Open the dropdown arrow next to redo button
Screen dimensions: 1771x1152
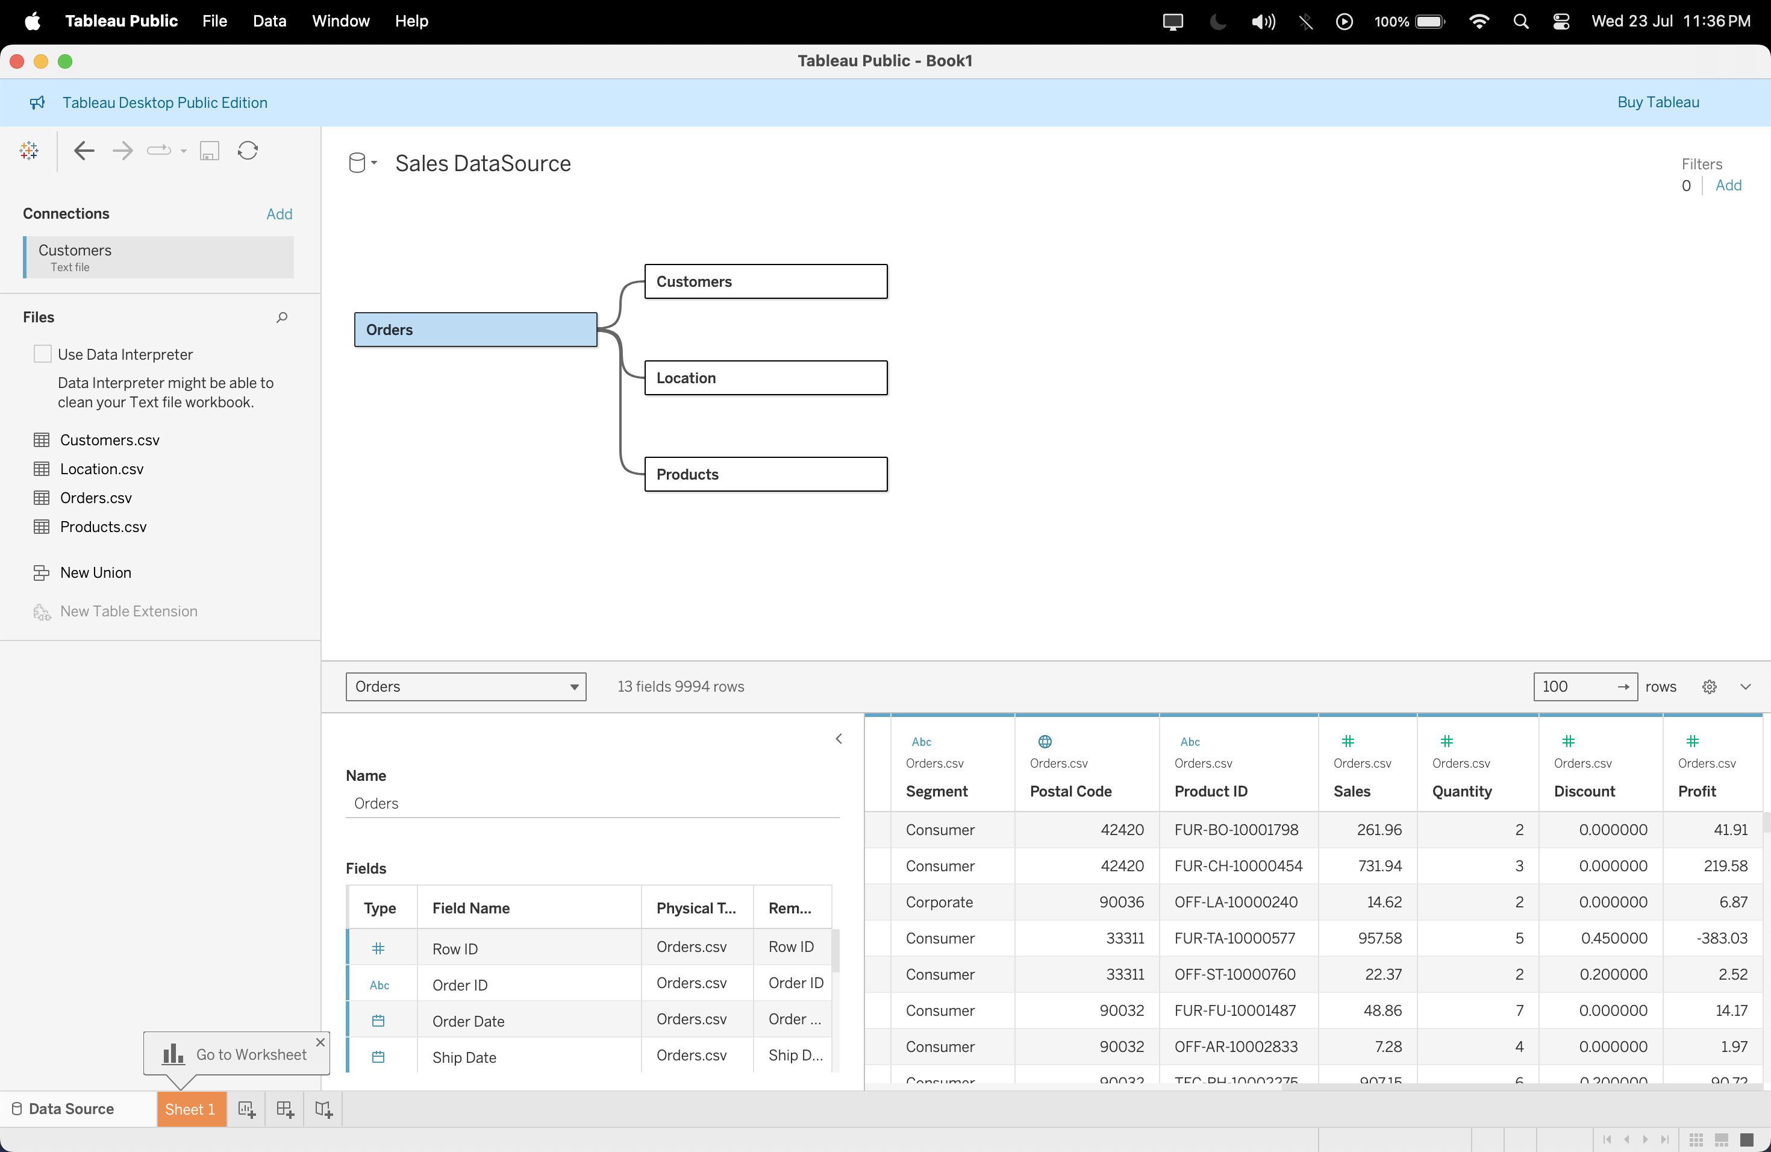(x=183, y=151)
